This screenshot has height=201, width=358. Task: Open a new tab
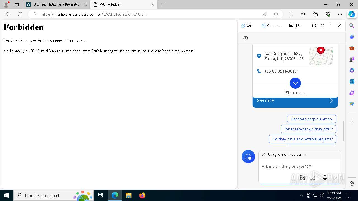pyautogui.click(x=162, y=4)
